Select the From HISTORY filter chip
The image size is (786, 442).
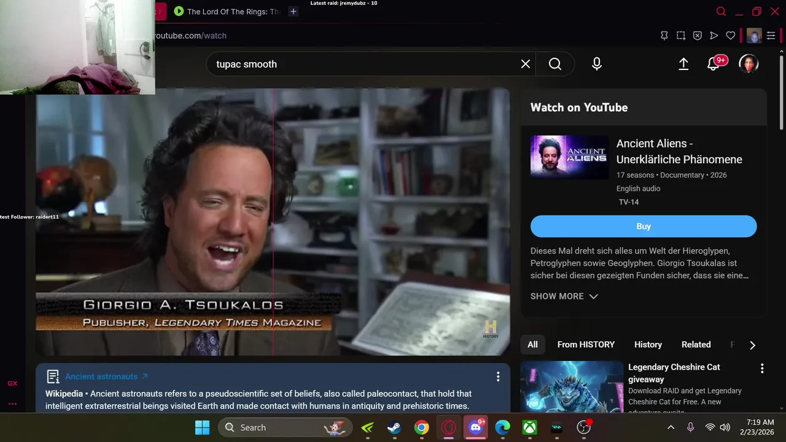(x=586, y=344)
